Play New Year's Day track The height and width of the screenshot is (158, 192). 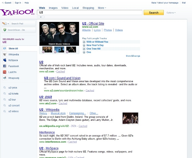coord(84,45)
